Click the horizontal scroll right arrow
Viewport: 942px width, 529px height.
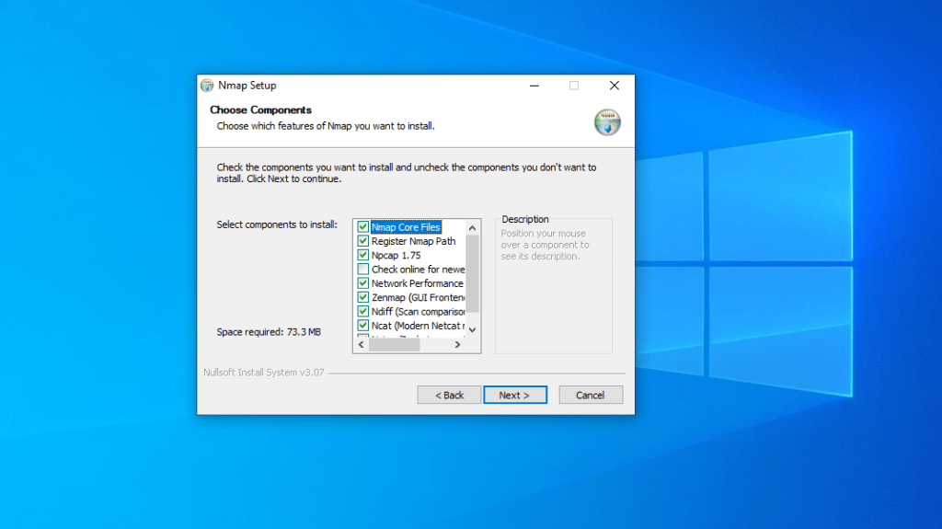click(458, 345)
